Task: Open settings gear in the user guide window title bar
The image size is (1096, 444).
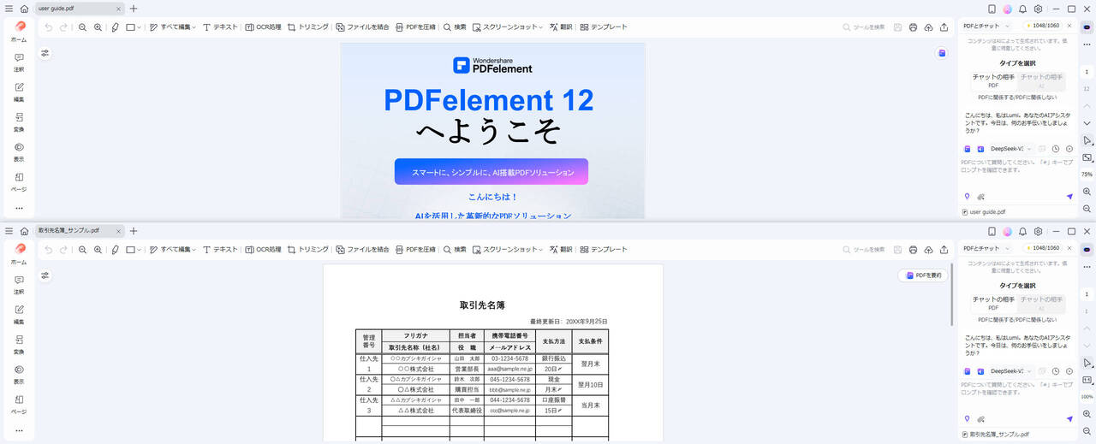Action: (1038, 9)
